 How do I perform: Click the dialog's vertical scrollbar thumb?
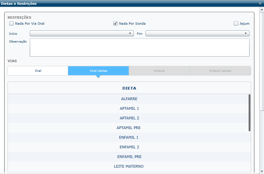tap(262, 62)
